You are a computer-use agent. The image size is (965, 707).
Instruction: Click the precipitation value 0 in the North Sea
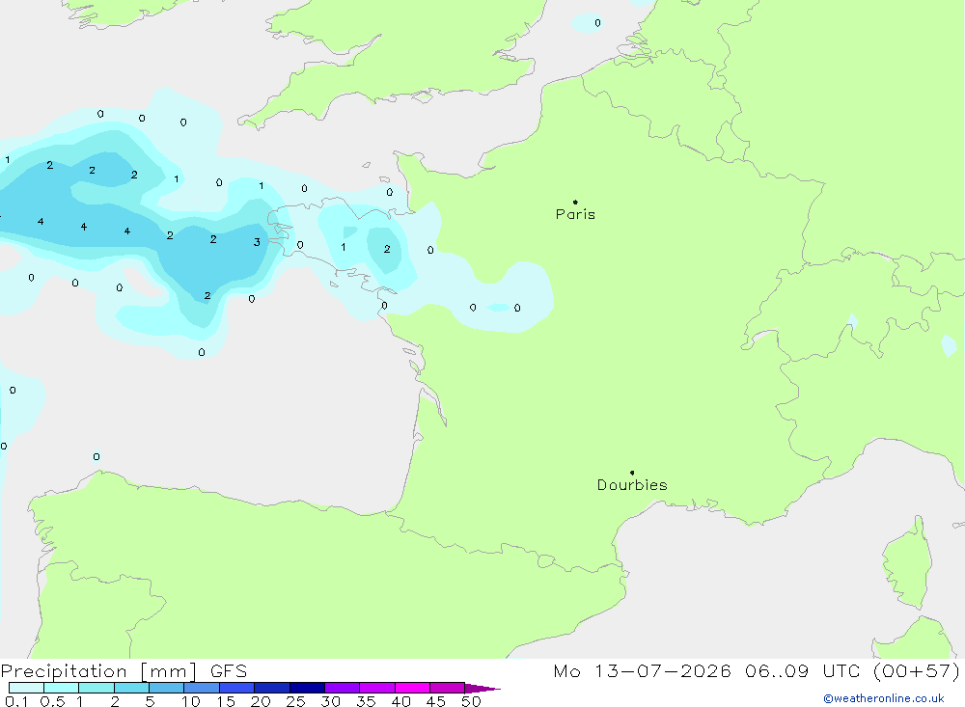click(597, 23)
